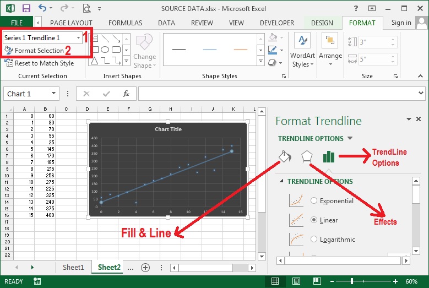Open the Excel Help question mark
This screenshot has height=288, width=429.
coord(356,8)
